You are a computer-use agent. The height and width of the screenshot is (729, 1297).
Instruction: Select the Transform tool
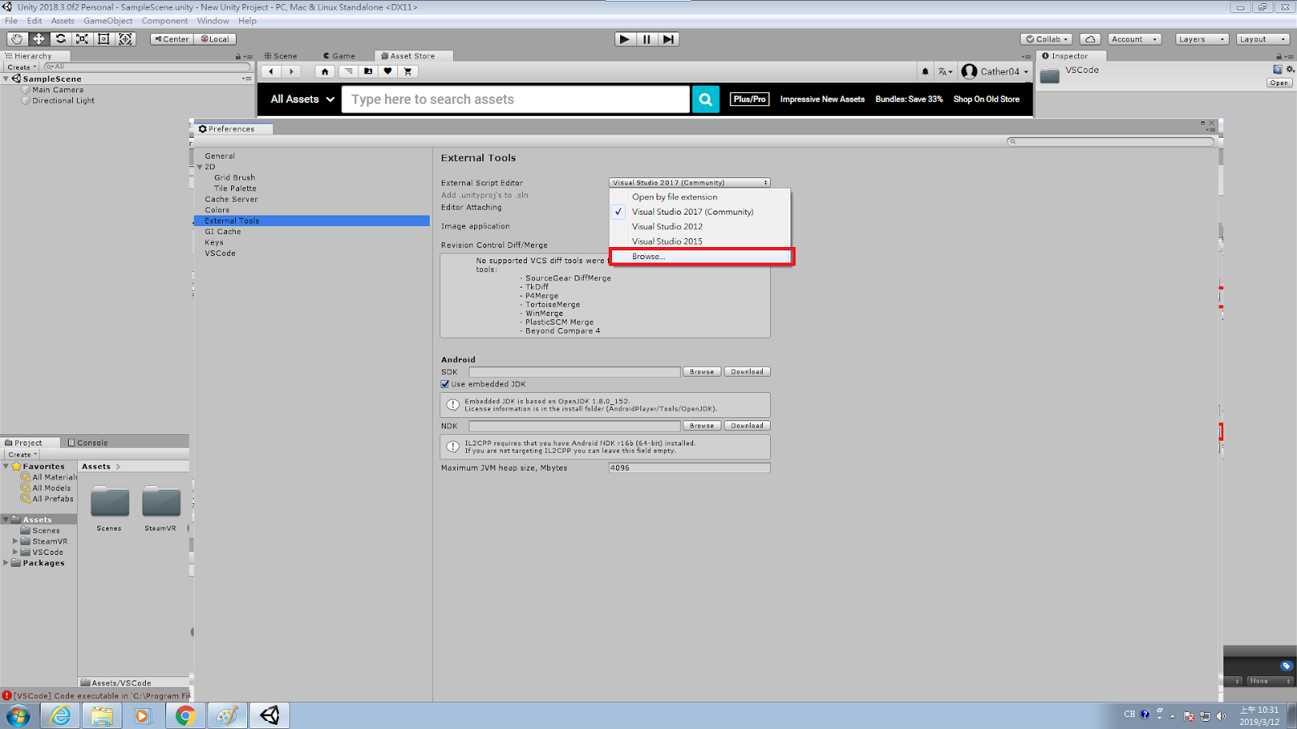pos(126,39)
